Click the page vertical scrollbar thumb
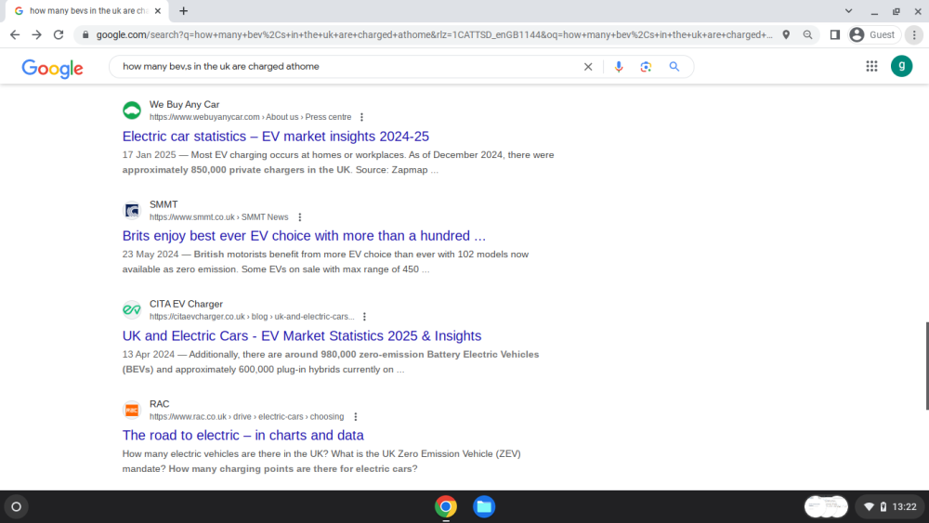 (926, 365)
